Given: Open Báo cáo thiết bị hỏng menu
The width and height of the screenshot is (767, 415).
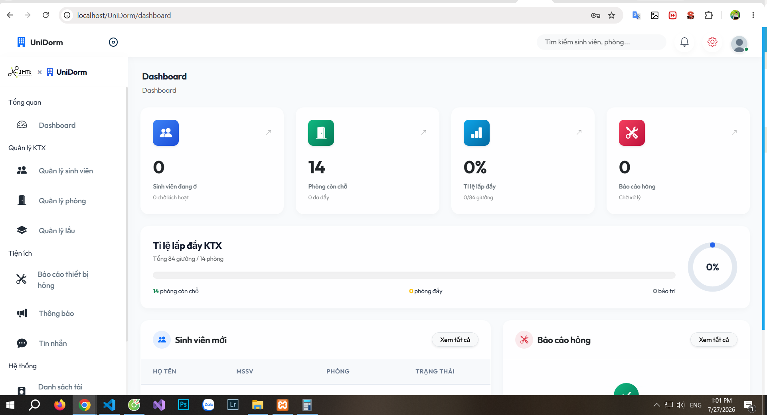Looking at the screenshot, I should (x=63, y=280).
